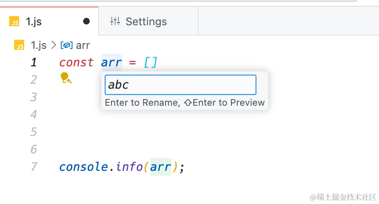
Task: Click the highlighted arr argument on line 7
Action: point(160,167)
